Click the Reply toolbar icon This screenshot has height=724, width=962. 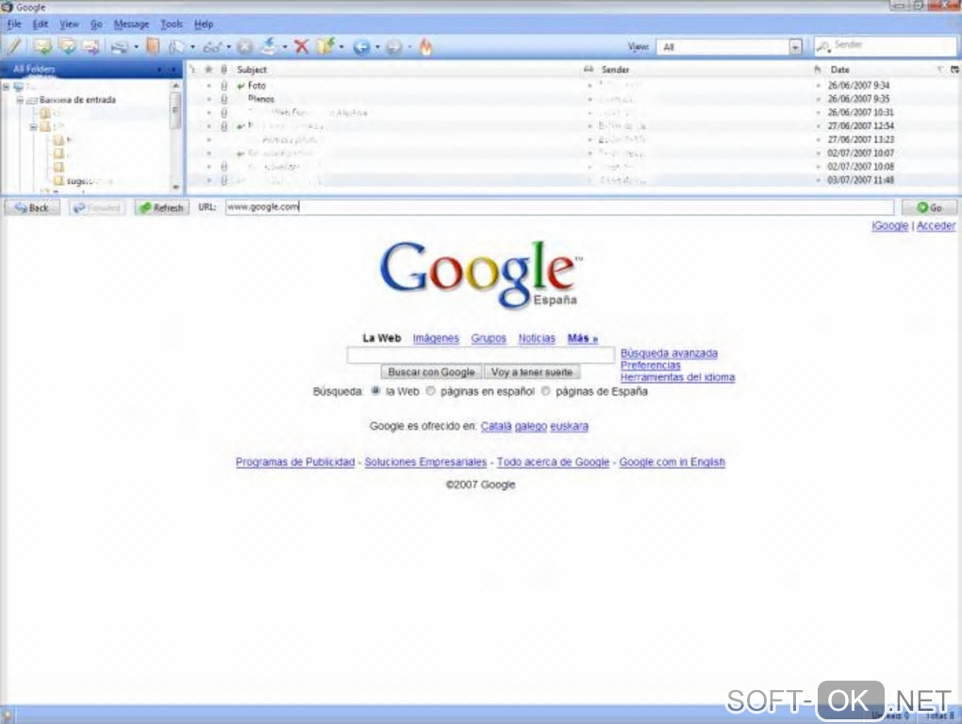pyautogui.click(x=42, y=46)
